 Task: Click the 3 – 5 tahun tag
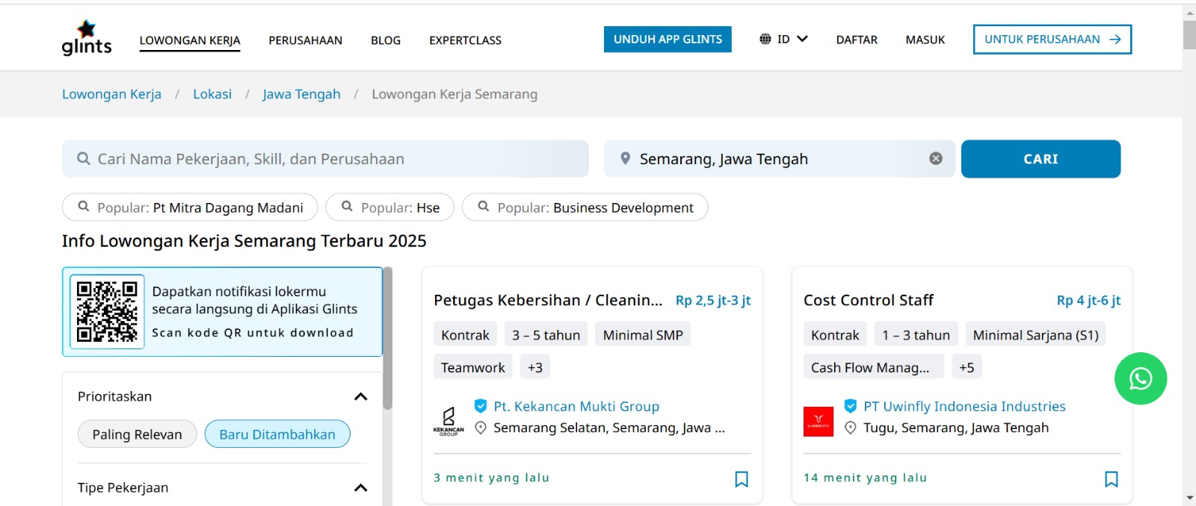546,335
